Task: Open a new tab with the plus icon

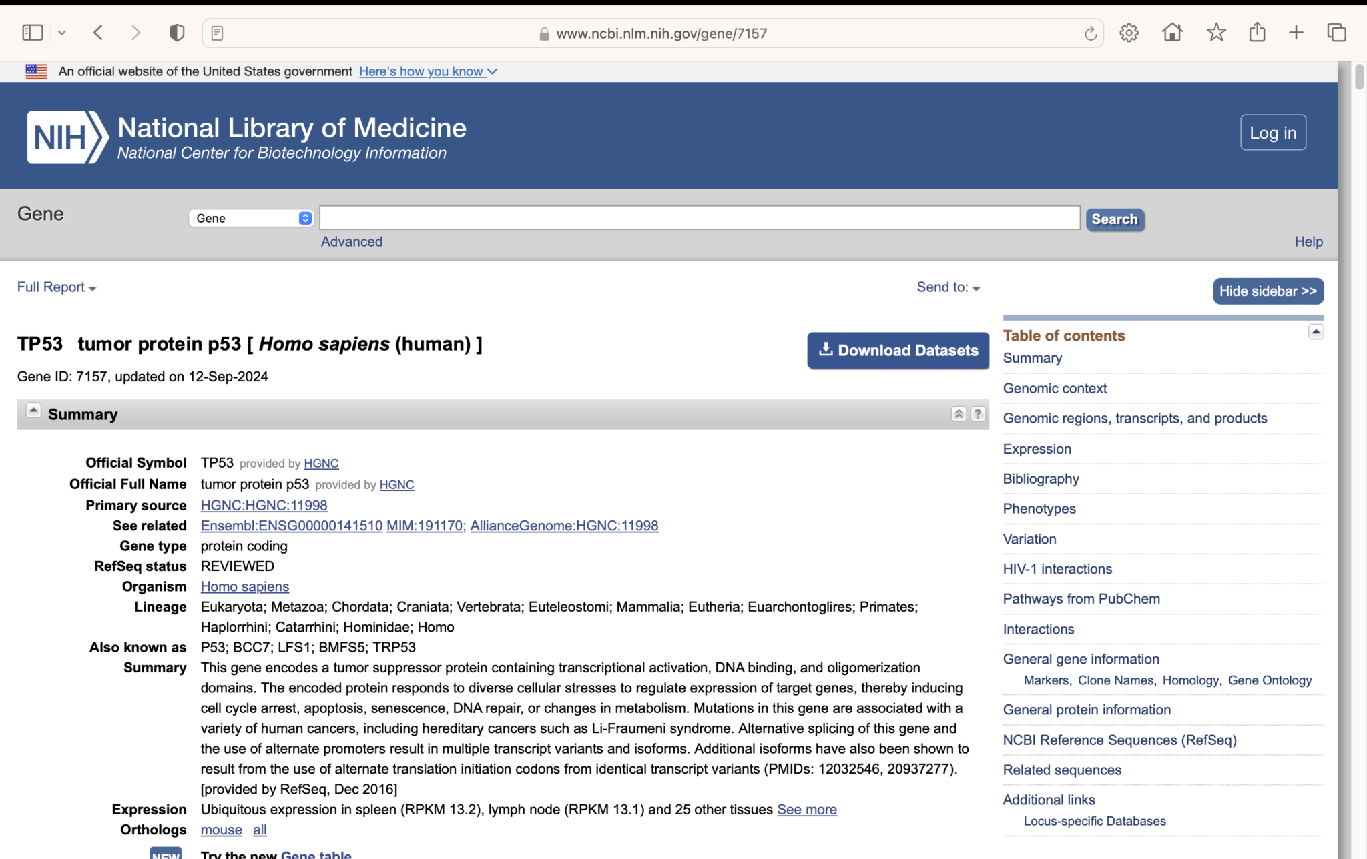Action: coord(1296,32)
